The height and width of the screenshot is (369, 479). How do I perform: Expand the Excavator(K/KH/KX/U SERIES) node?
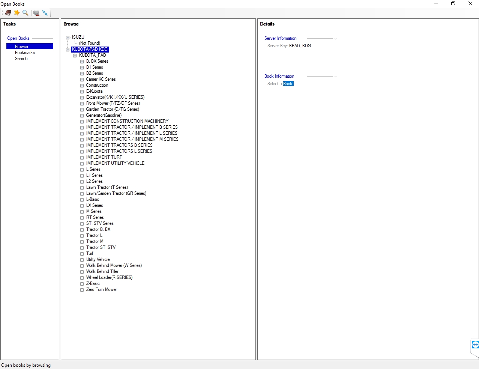82,98
